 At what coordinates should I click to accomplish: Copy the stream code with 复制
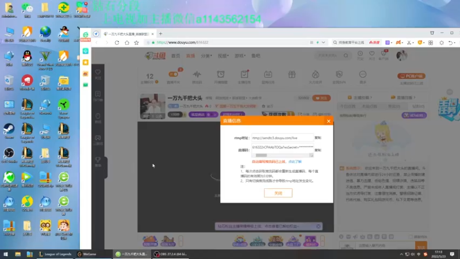[318, 150]
